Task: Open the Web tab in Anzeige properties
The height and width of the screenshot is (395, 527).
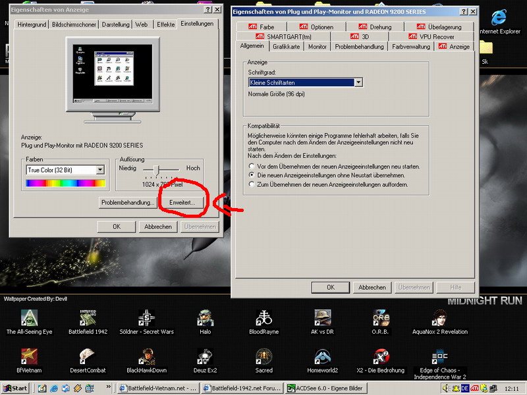Action: coord(142,24)
